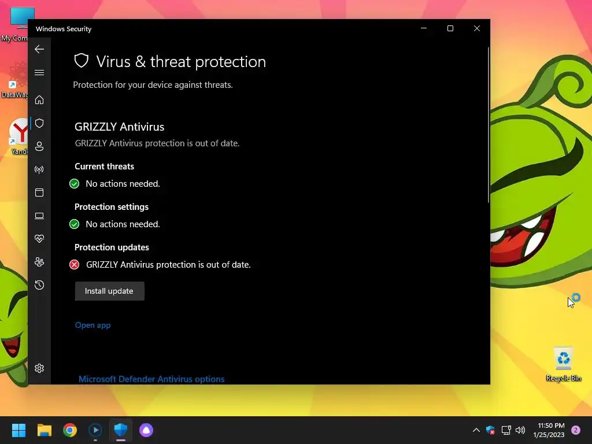Show hidden system tray icons
This screenshot has height=444, width=592.
coord(476,430)
